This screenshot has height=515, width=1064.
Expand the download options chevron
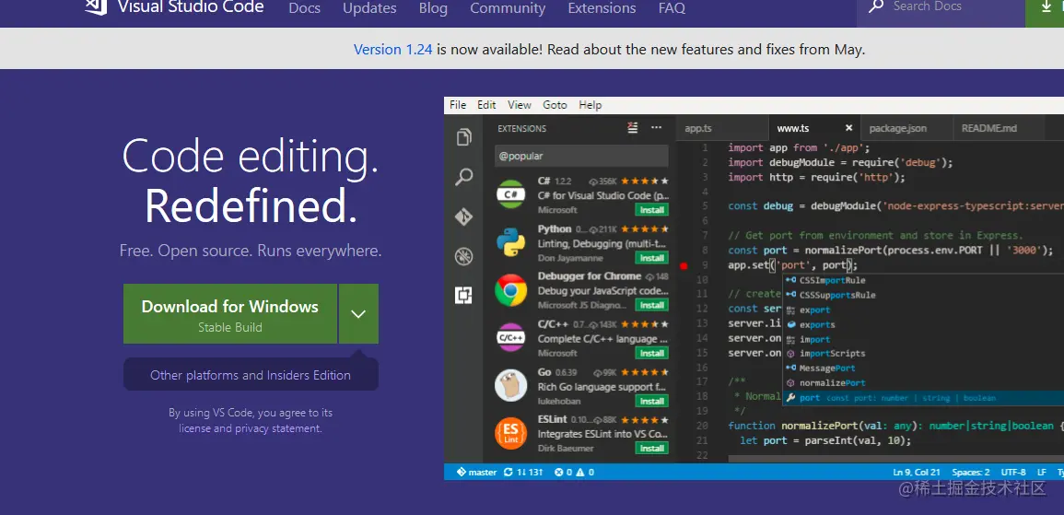coord(358,313)
